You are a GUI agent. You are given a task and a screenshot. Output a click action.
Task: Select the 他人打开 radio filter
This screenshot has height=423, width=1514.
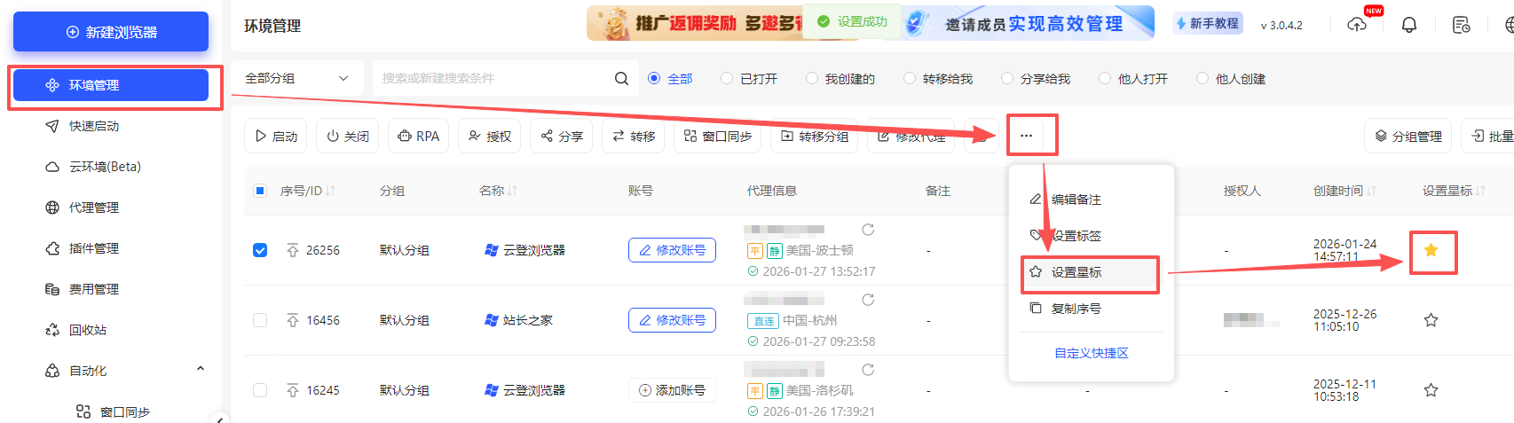1133,79
